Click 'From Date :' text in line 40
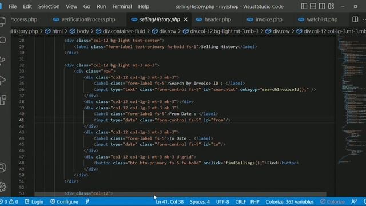The image size is (366, 206). pos(182,114)
